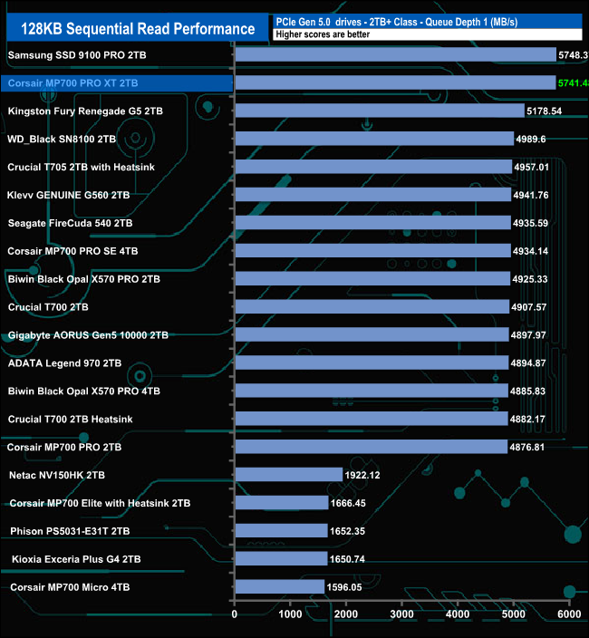Click the Klevv GENUINE G560 2TB label
This screenshot has height=638, width=589.
coord(68,196)
